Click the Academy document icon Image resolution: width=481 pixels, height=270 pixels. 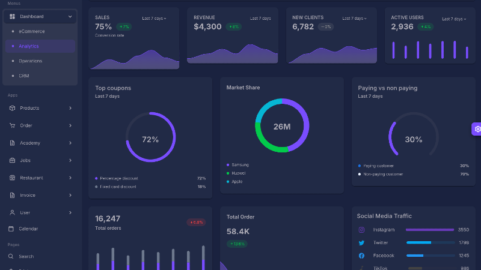tap(12, 143)
